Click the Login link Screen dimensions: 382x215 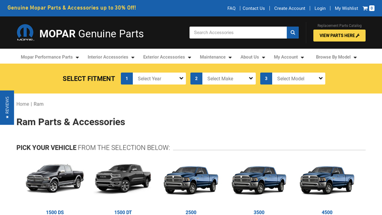point(320,8)
